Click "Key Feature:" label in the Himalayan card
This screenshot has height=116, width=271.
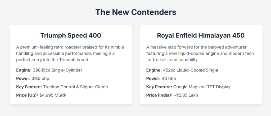pos(159,87)
